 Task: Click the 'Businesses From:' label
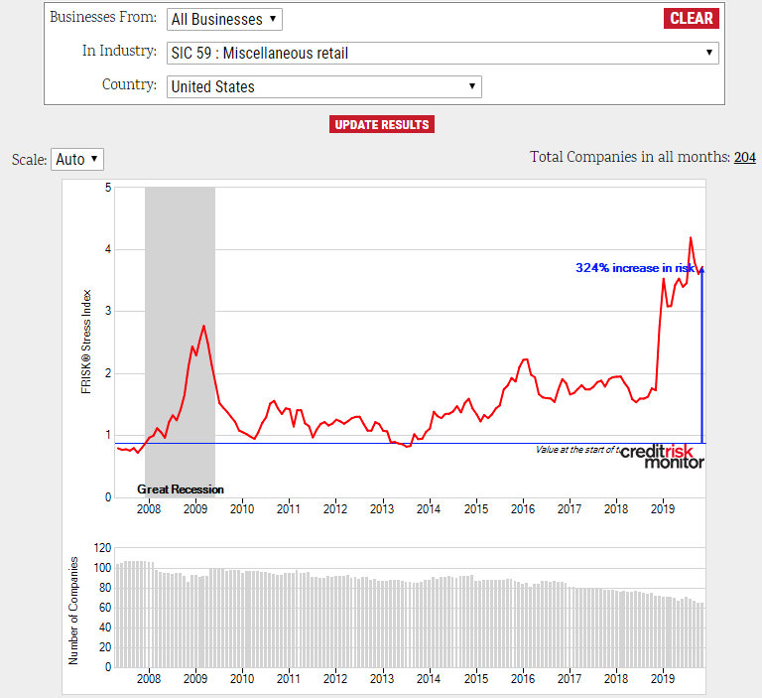[x=103, y=17]
